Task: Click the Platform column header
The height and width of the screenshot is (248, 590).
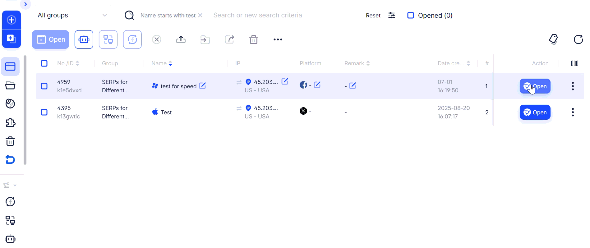Action: click(x=310, y=63)
